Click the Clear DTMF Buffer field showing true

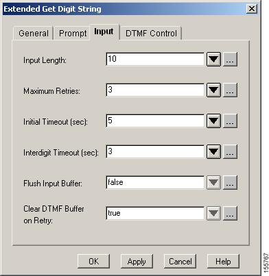point(155,213)
